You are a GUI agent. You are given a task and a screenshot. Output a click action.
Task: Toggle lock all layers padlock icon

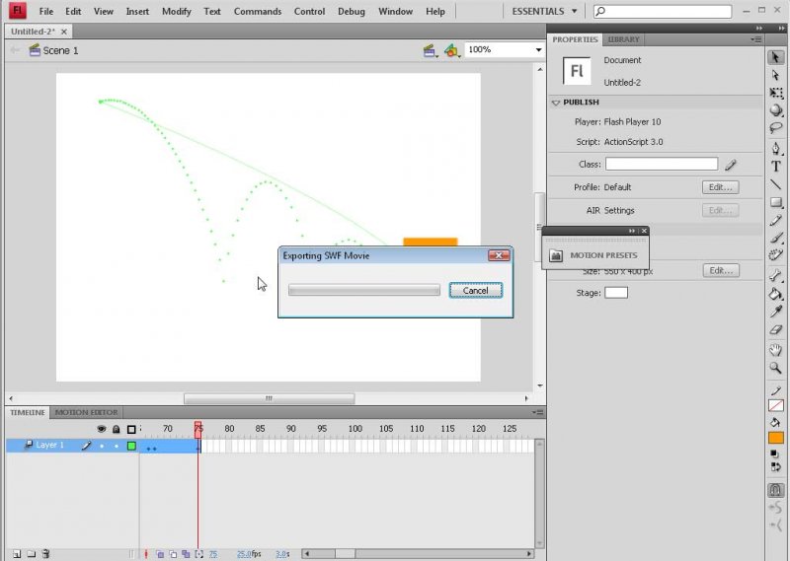point(116,429)
